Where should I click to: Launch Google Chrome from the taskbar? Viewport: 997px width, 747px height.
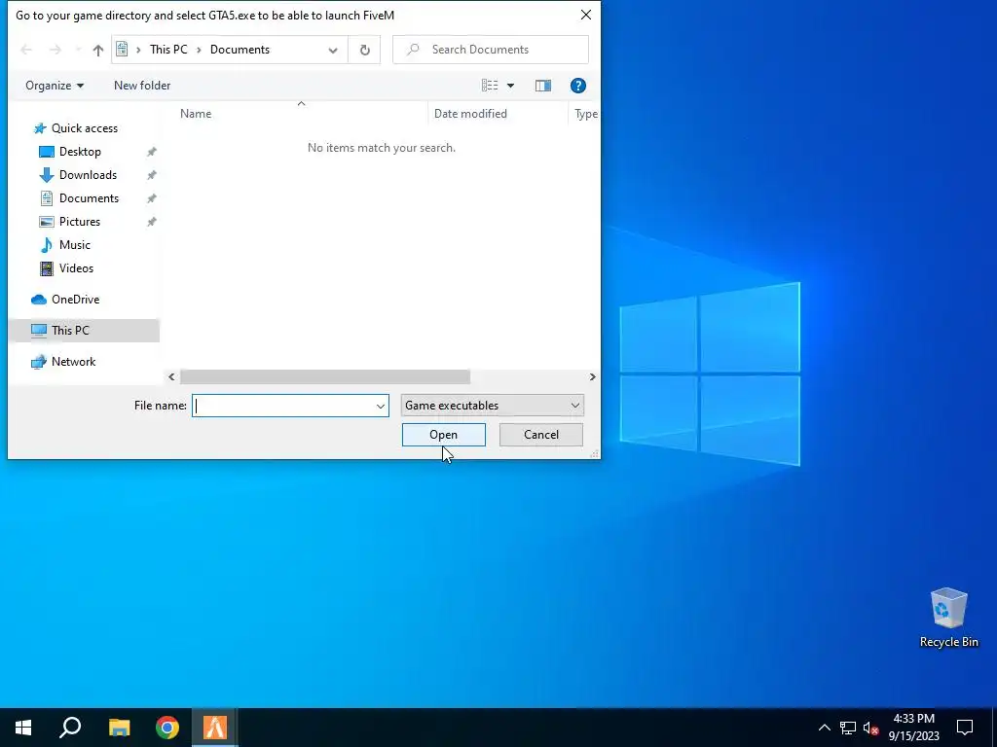click(167, 728)
